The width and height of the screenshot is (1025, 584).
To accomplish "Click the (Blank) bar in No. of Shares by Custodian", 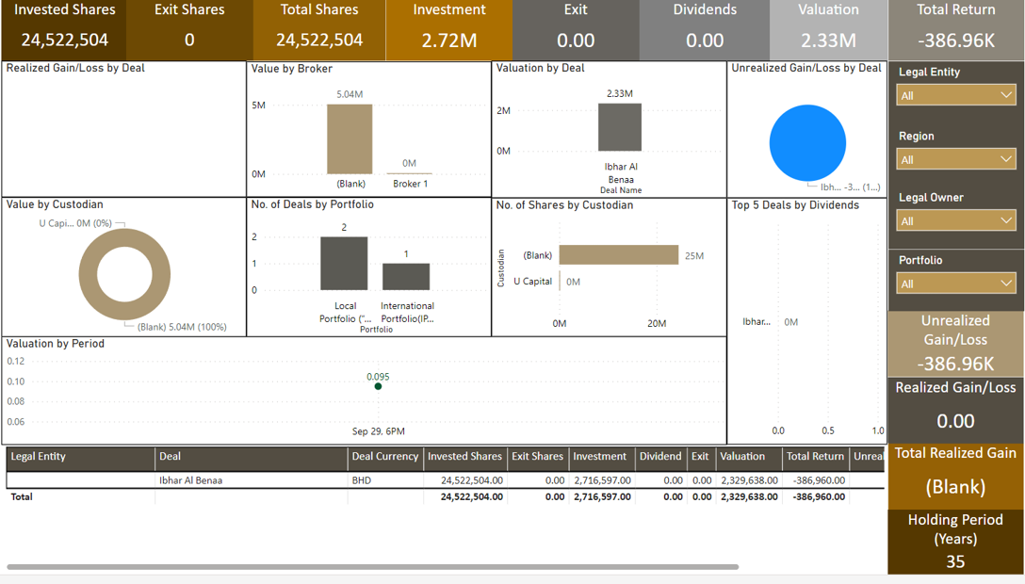I will pyautogui.click(x=618, y=255).
